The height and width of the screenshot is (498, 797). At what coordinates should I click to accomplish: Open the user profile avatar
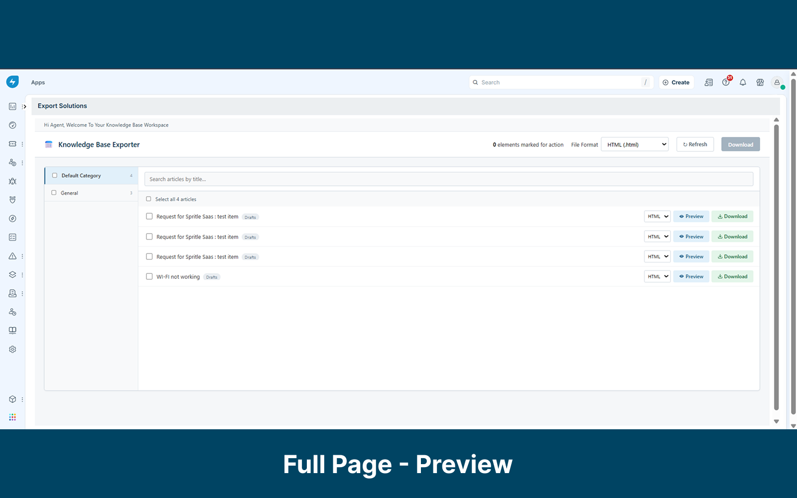pyautogui.click(x=777, y=83)
